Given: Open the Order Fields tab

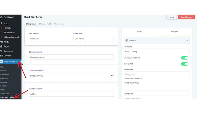Looking at the screenshot, I should tap(59, 24).
